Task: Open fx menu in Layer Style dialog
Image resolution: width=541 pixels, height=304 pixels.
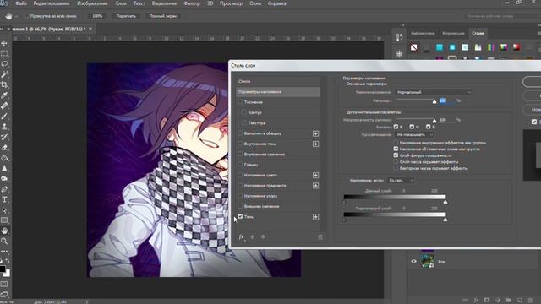Action: [x=242, y=236]
